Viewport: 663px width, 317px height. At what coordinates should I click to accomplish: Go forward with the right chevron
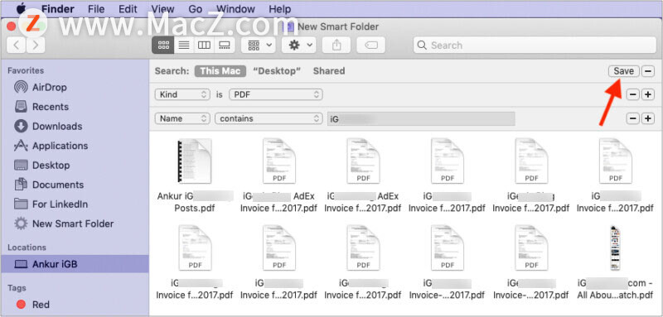(36, 45)
